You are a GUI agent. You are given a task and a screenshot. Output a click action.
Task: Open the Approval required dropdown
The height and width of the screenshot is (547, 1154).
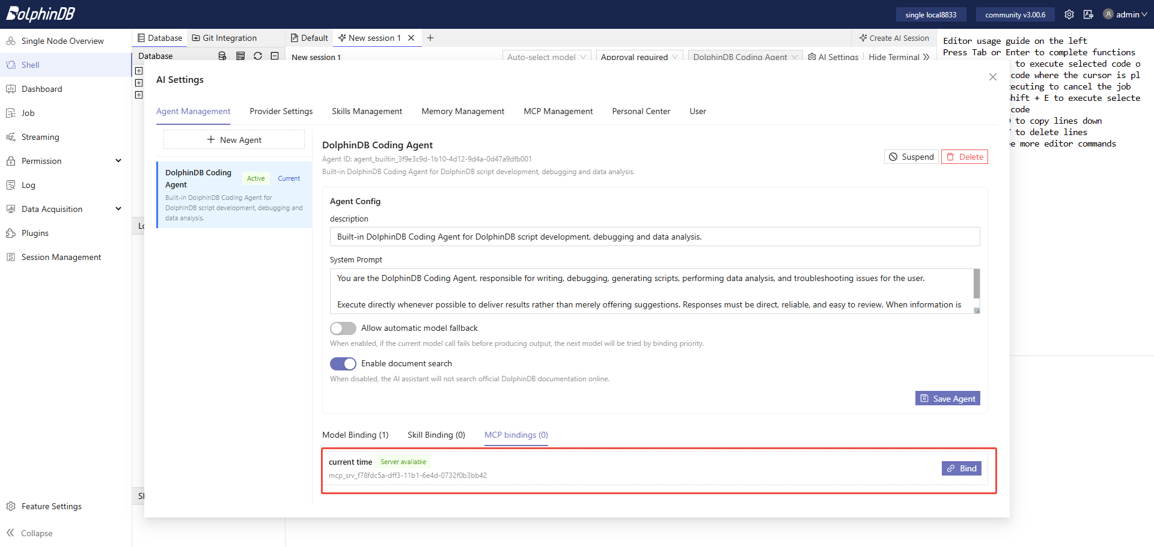640,57
